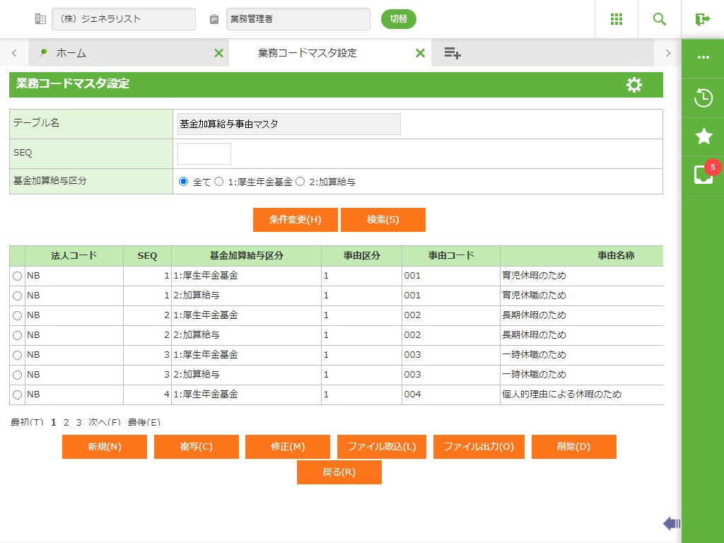Open the three-dots more menu in sidebar

703,57
